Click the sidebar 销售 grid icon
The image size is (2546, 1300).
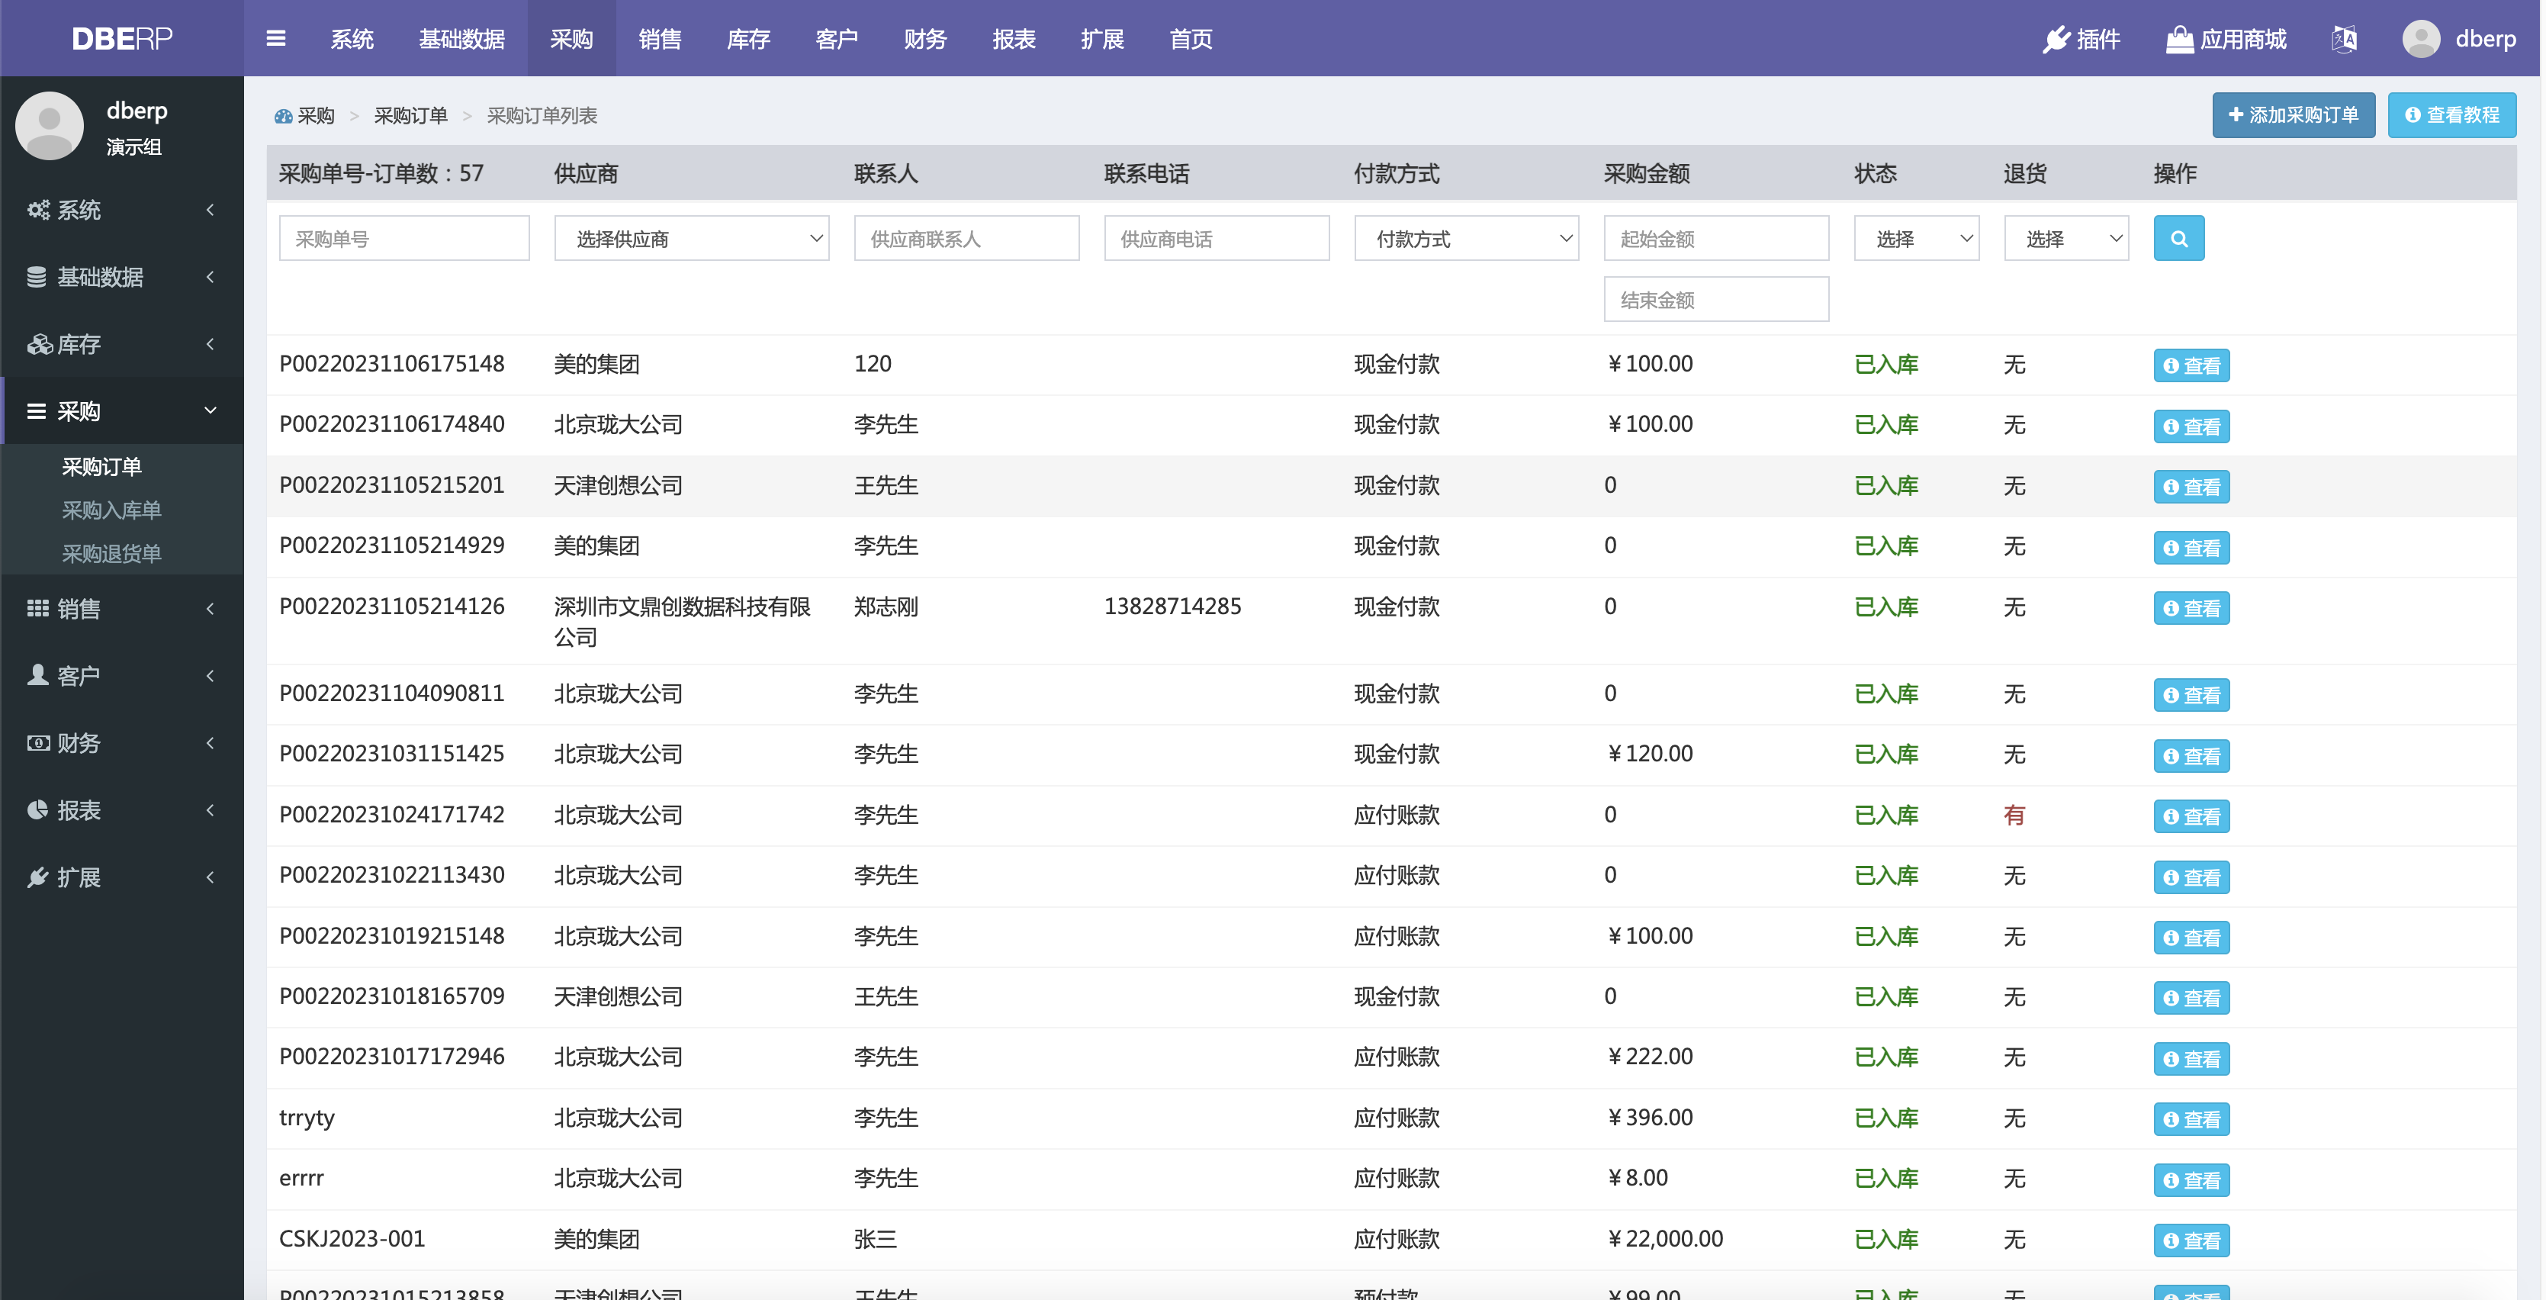[37, 609]
